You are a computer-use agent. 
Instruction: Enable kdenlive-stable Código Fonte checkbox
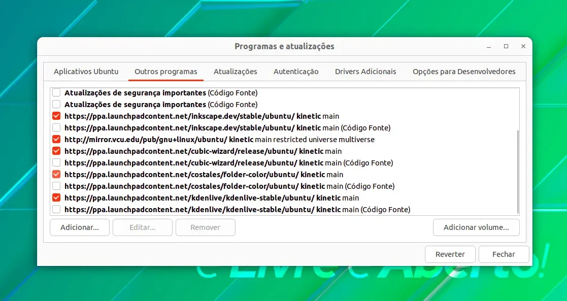[56, 209]
